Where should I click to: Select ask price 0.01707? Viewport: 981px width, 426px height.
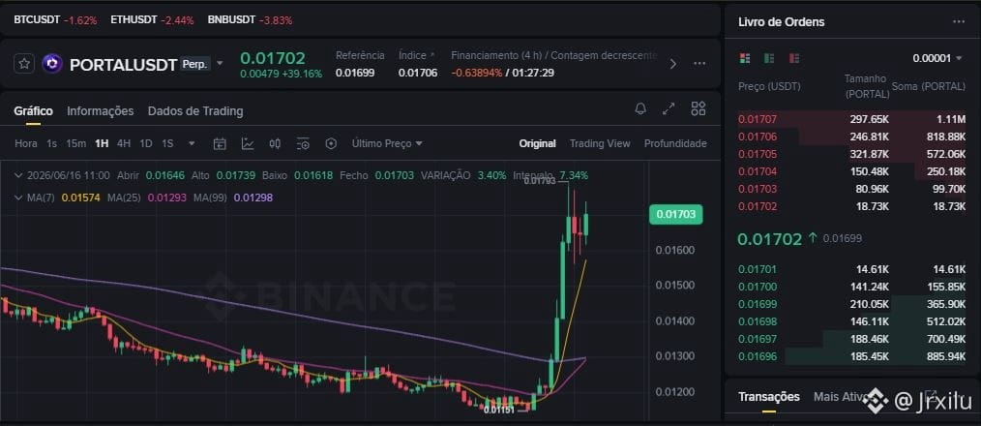(757, 119)
